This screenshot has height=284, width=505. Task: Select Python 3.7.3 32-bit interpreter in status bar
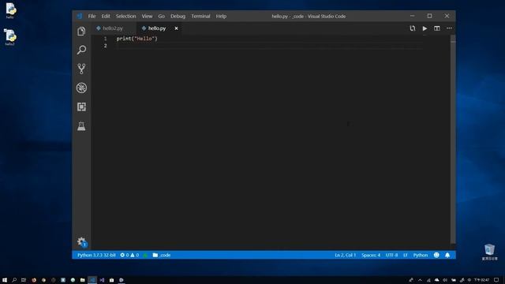[96, 255]
